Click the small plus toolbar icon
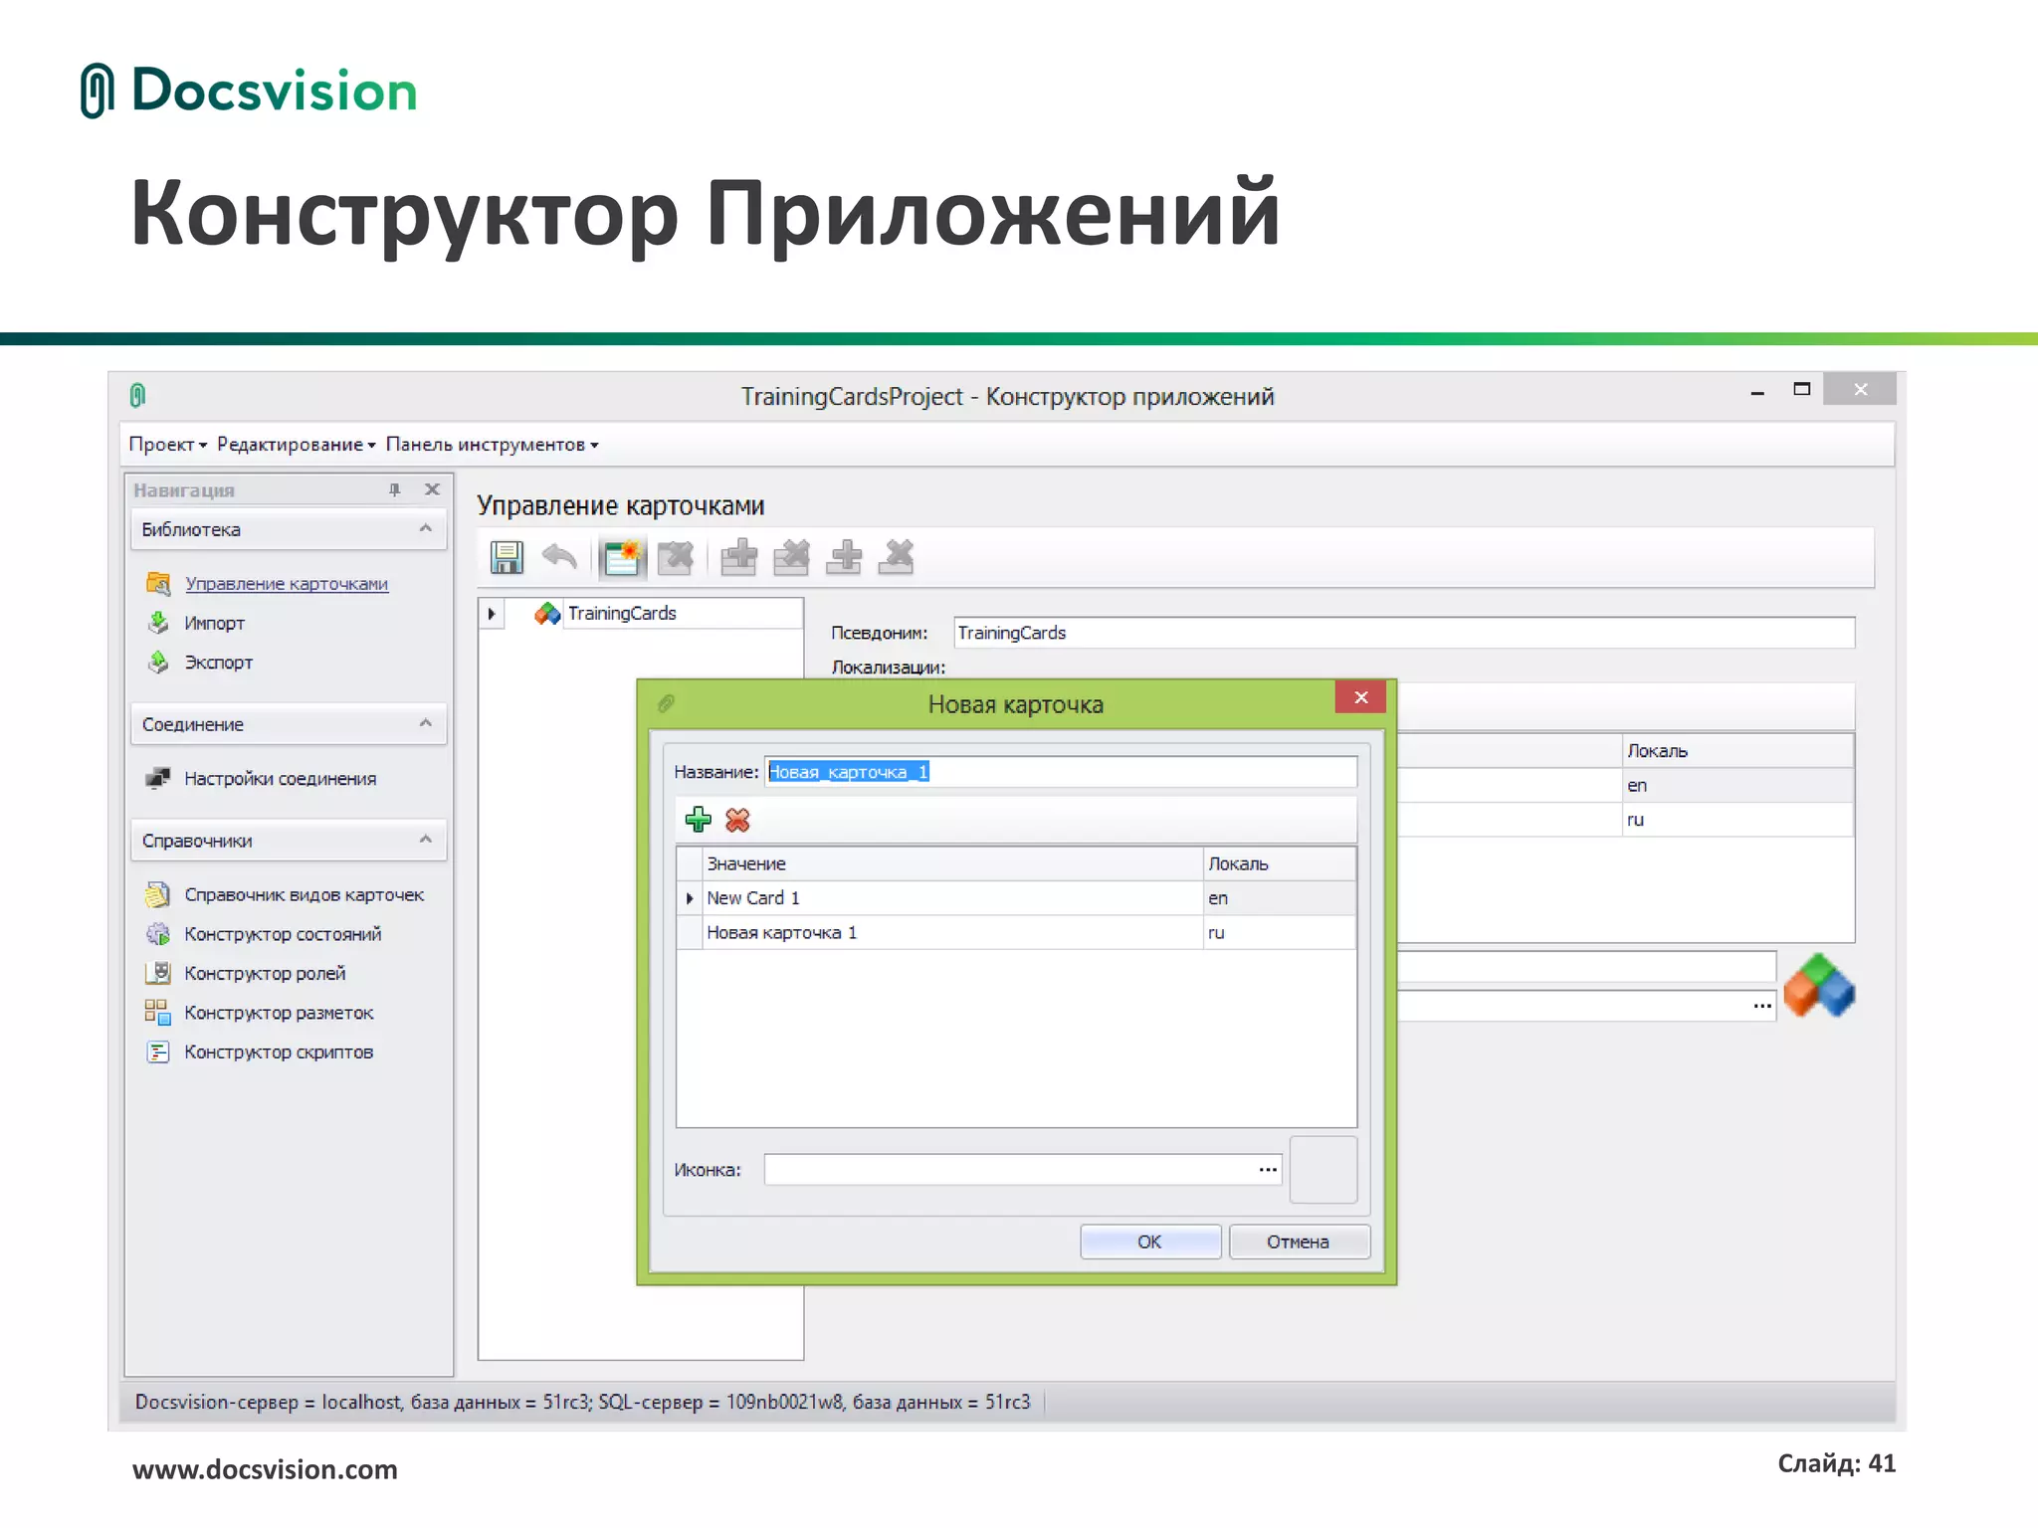The image size is (2038, 1528). coord(845,558)
